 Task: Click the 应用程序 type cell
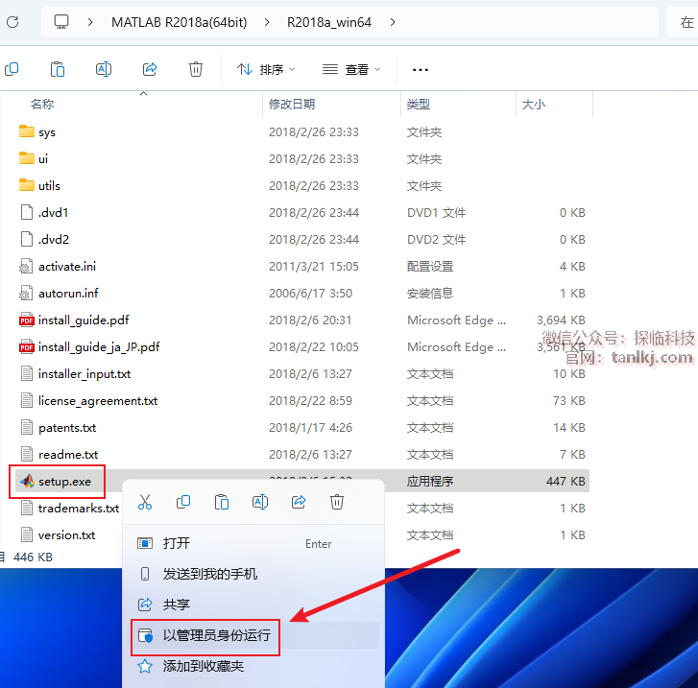point(430,481)
